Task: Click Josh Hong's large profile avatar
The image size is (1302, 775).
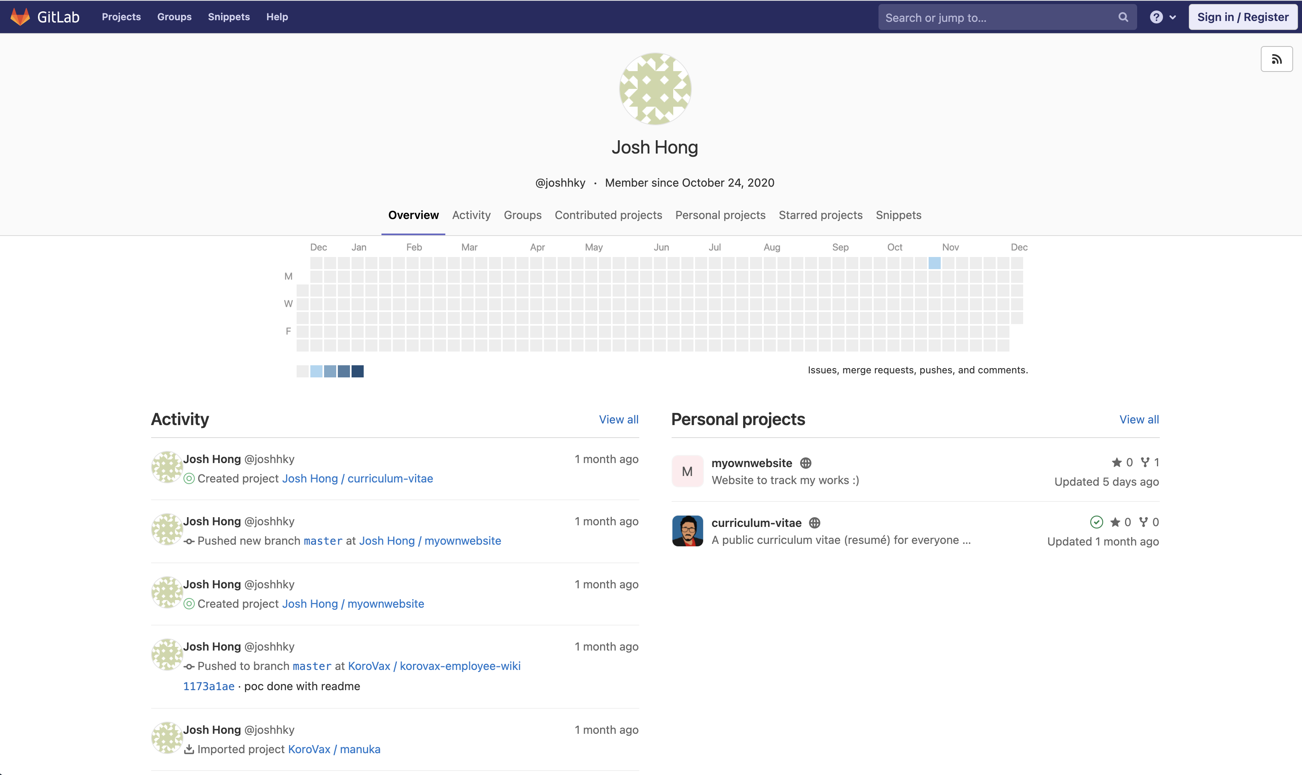Action: [x=655, y=89]
